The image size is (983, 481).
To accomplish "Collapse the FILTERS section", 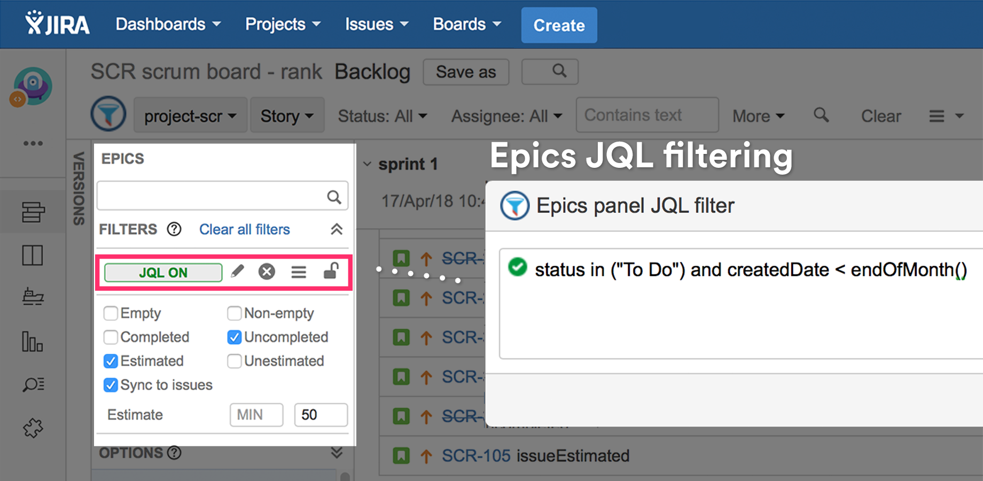I will [337, 229].
